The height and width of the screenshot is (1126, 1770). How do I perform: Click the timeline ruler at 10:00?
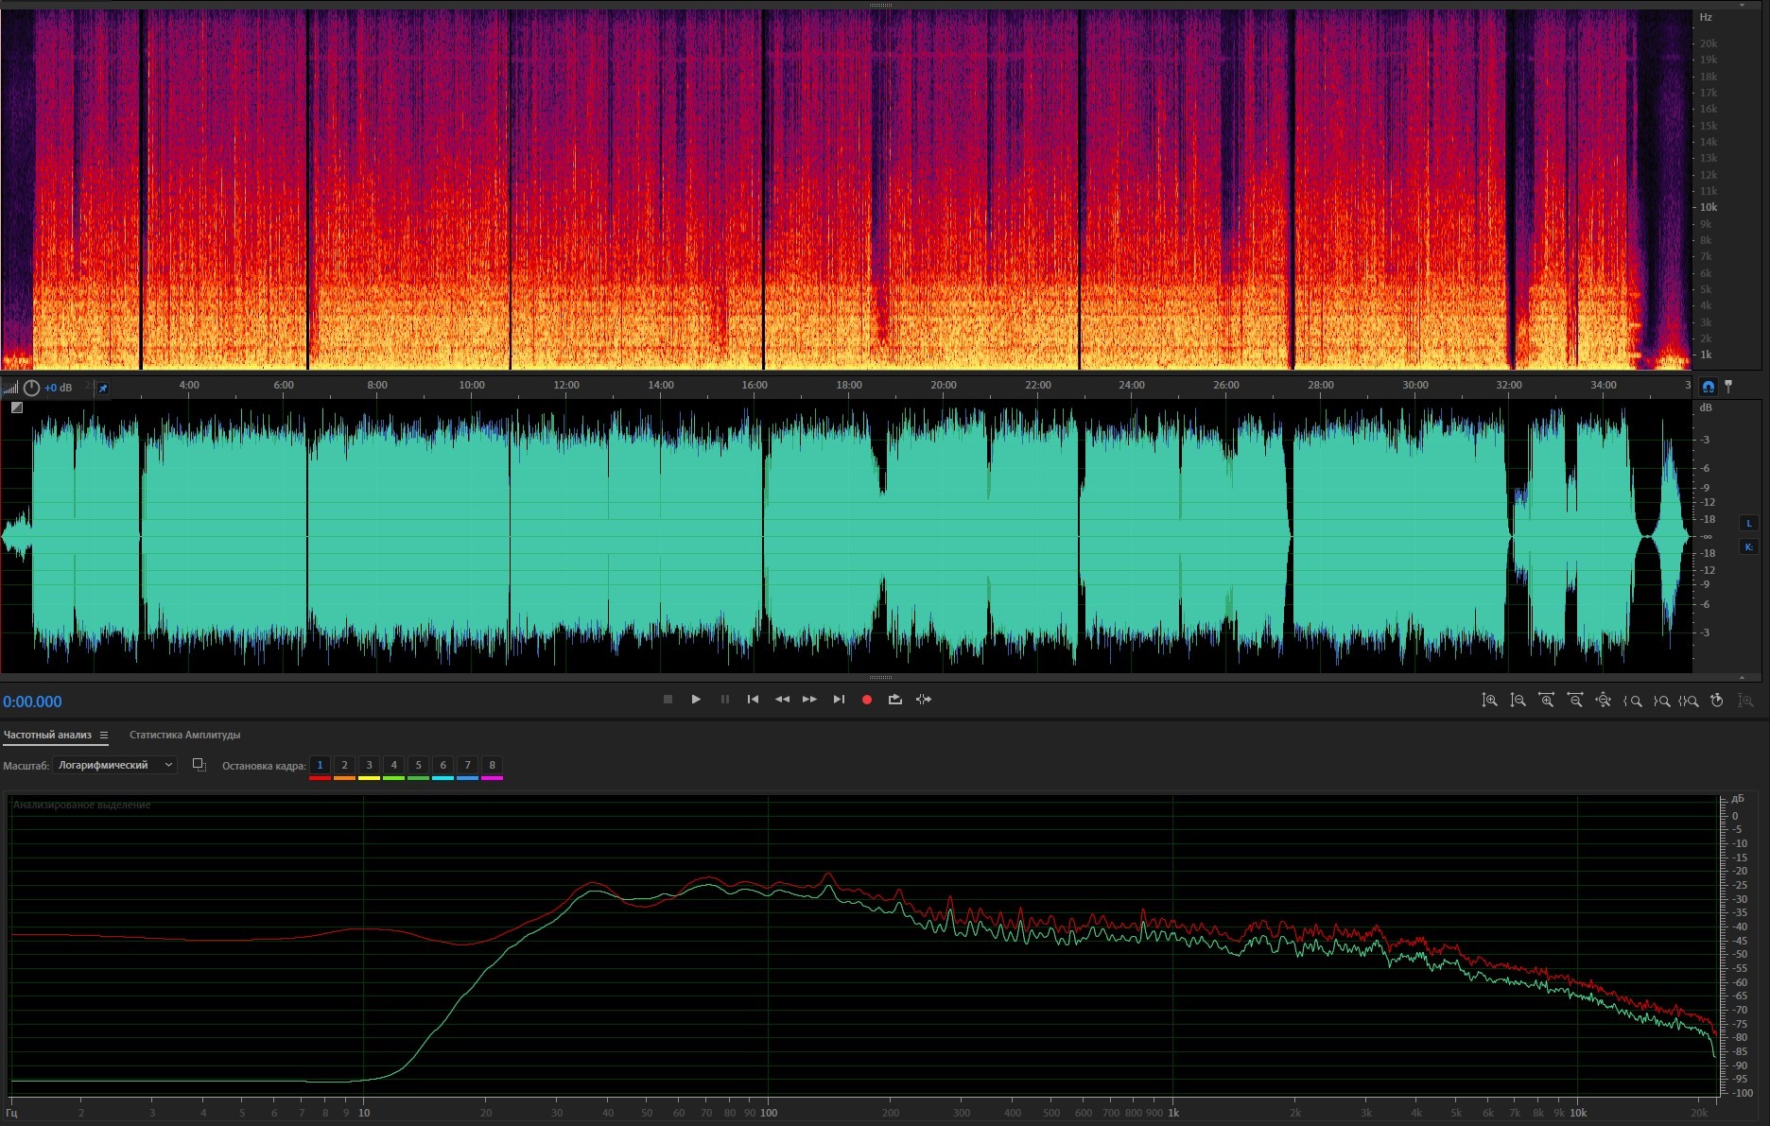tap(472, 385)
